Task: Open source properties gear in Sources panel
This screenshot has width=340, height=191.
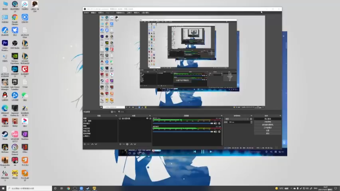Action: coord(127,144)
